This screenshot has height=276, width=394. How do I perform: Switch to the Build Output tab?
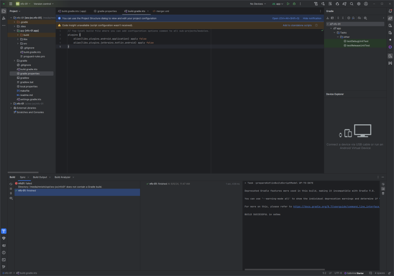pyautogui.click(x=40, y=177)
